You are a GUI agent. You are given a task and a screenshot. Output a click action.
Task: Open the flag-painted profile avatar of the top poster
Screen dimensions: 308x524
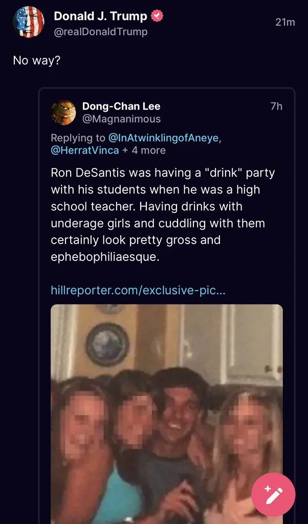[29, 23]
